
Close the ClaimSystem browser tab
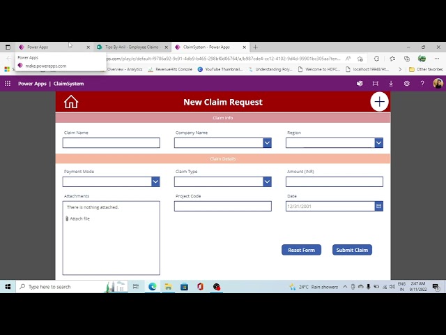[x=244, y=47]
